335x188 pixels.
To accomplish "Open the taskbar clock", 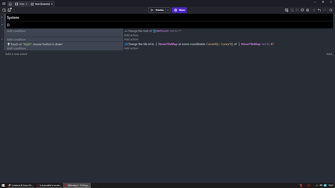I will tap(331, 185).
